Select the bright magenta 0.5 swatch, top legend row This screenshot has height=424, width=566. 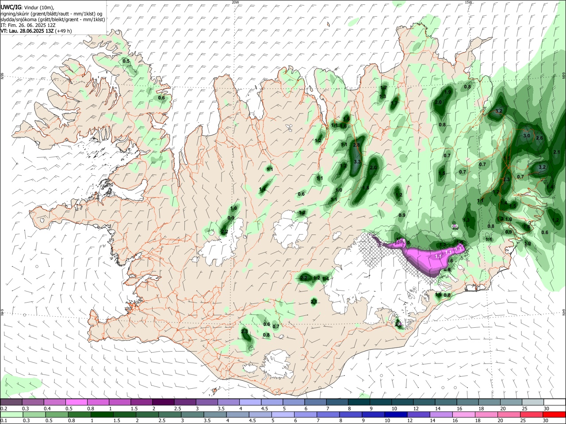(x=76, y=402)
